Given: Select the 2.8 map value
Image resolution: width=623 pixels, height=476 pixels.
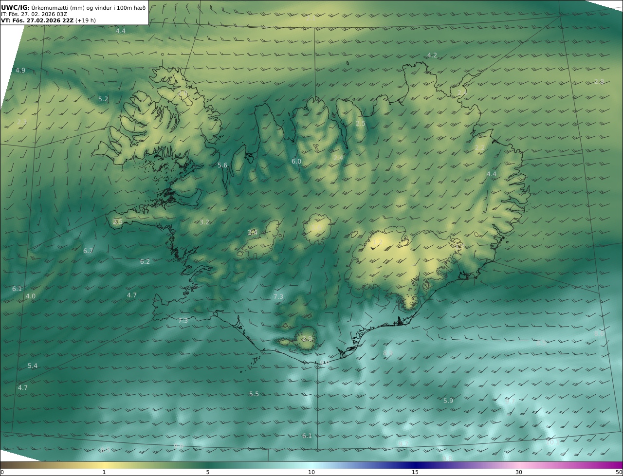Looking at the screenshot, I should (599, 82).
